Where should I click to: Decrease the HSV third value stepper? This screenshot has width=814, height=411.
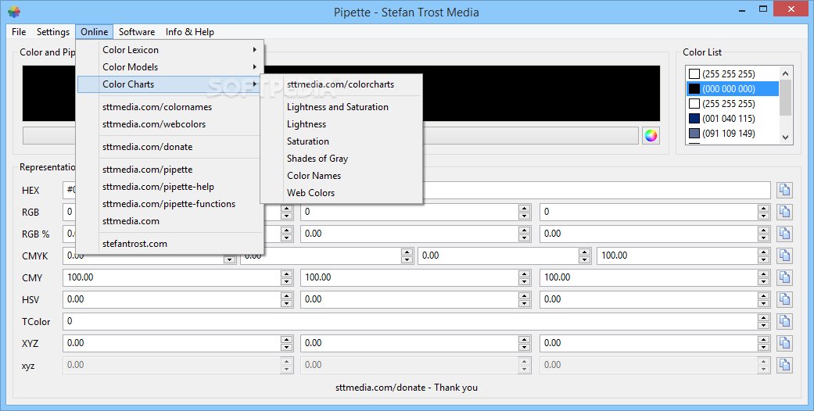tap(763, 302)
